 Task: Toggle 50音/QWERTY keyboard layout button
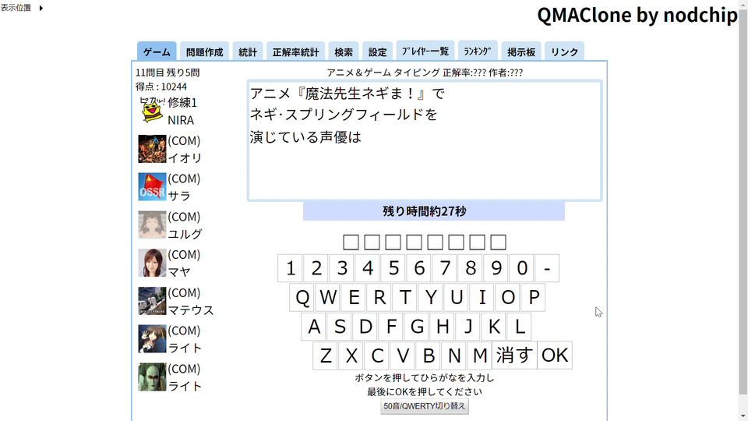tap(425, 406)
